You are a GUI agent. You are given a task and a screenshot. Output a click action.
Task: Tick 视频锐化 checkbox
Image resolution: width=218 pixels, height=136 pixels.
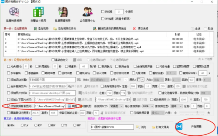pos(100,66)
